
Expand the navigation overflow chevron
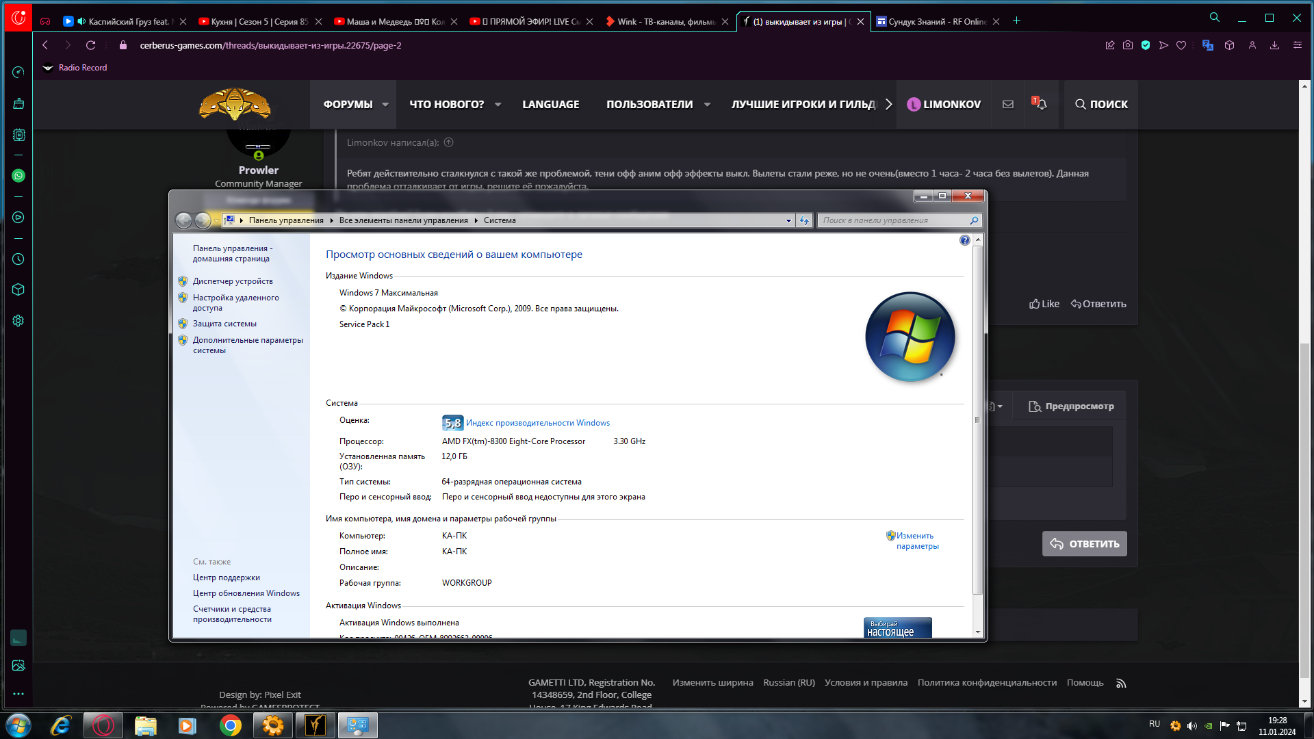click(x=888, y=104)
